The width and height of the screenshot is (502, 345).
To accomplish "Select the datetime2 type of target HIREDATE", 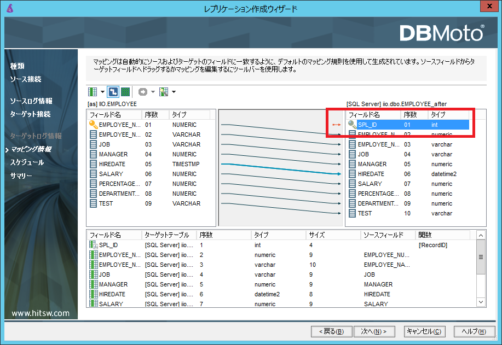I will 444,174.
